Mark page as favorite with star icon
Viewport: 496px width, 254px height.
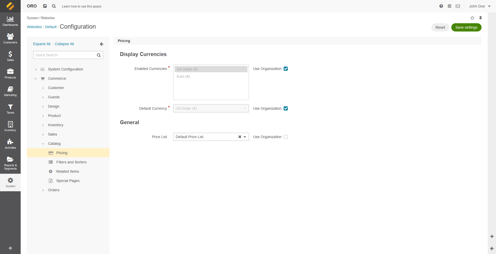(472, 18)
